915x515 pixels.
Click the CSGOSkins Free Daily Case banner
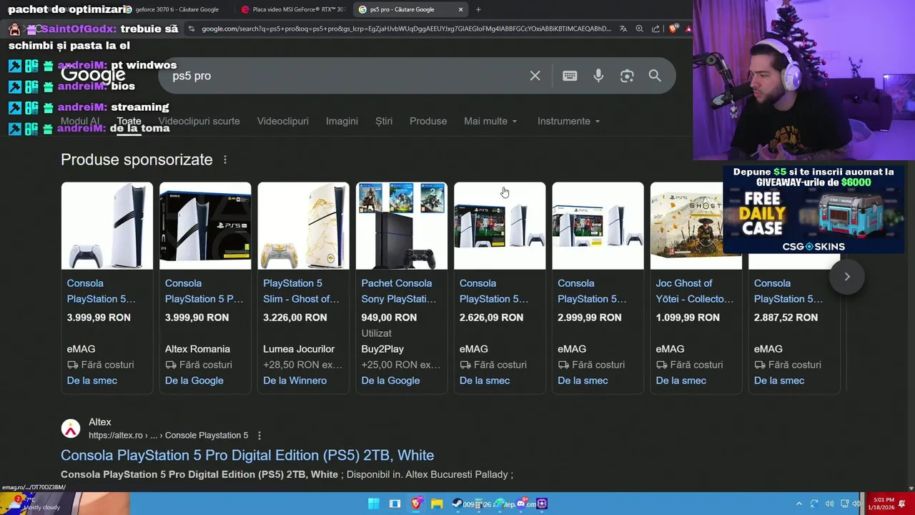pos(813,210)
